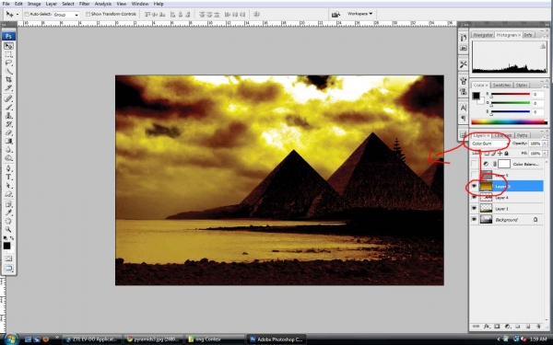Hide Layer 4 with its eye icon

474,198
